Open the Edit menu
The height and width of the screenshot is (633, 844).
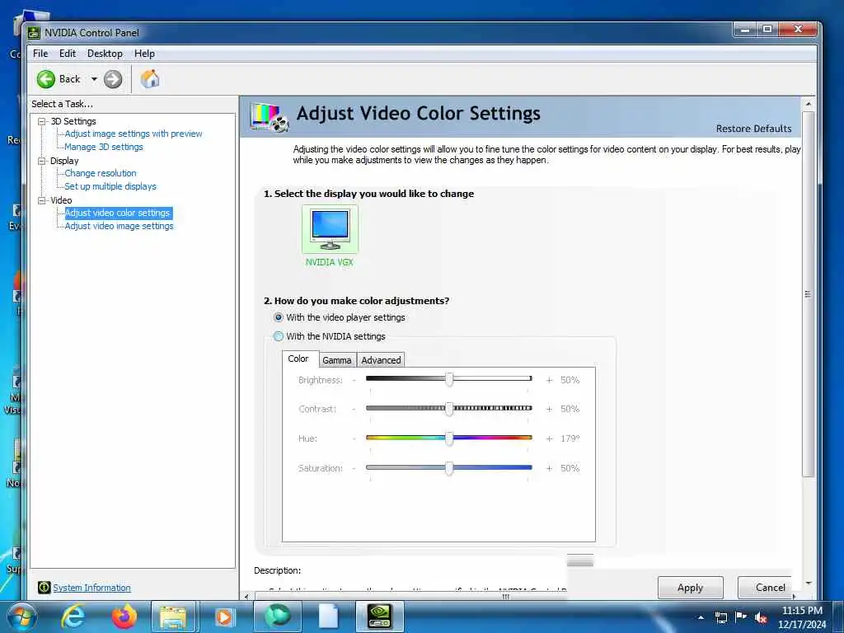68,54
